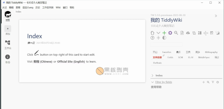
Task: Collapse the sidebar with double chevron
Action: 216,16
